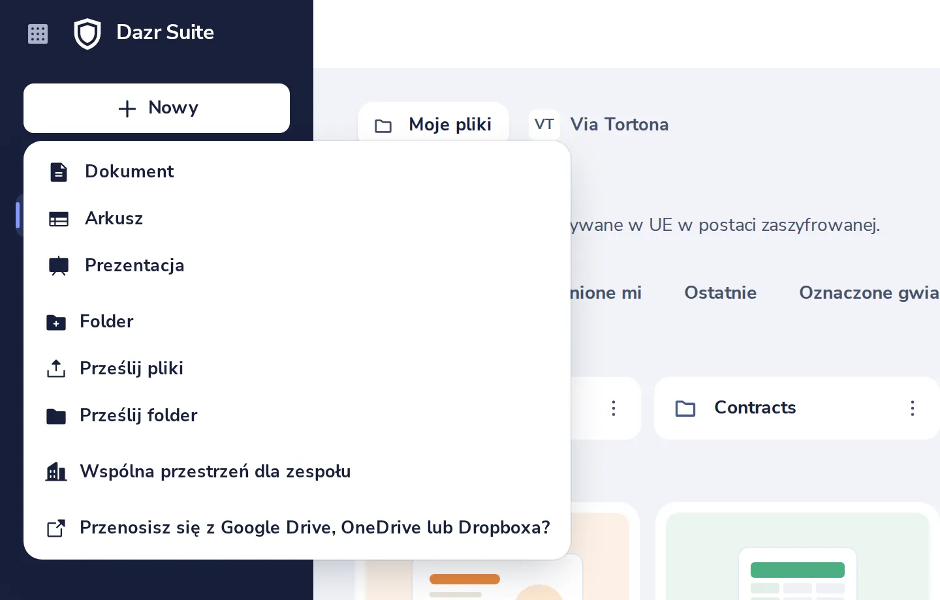Click the external link migration icon
Viewport: 940px width, 600px height.
[56, 528]
